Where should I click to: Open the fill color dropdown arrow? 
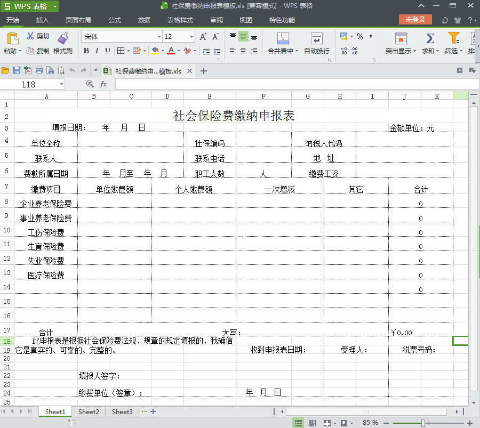163,51
